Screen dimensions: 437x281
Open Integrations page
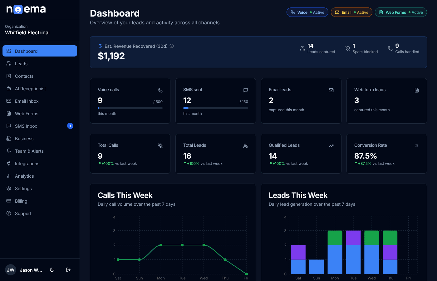coord(40,163)
